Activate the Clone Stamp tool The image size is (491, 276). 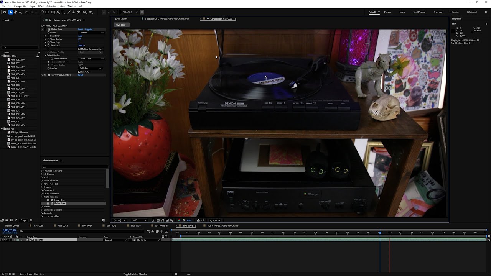(x=74, y=12)
